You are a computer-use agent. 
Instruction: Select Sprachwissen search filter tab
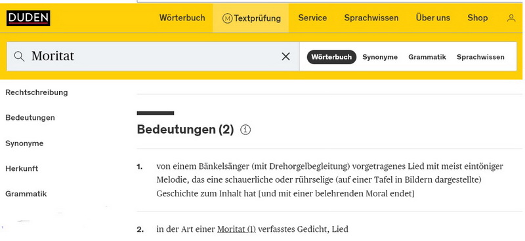coord(480,57)
